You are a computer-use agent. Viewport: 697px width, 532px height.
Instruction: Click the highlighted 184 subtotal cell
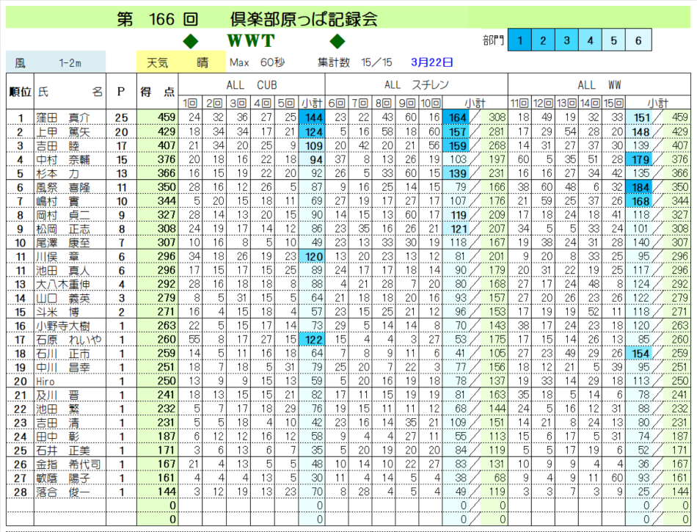point(641,188)
